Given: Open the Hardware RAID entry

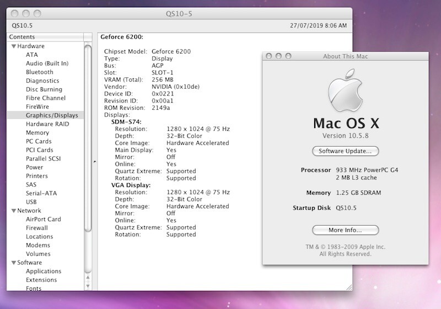Looking at the screenshot, I should (47, 124).
